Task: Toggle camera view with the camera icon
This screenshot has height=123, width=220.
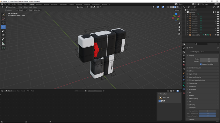Action: click(179, 30)
